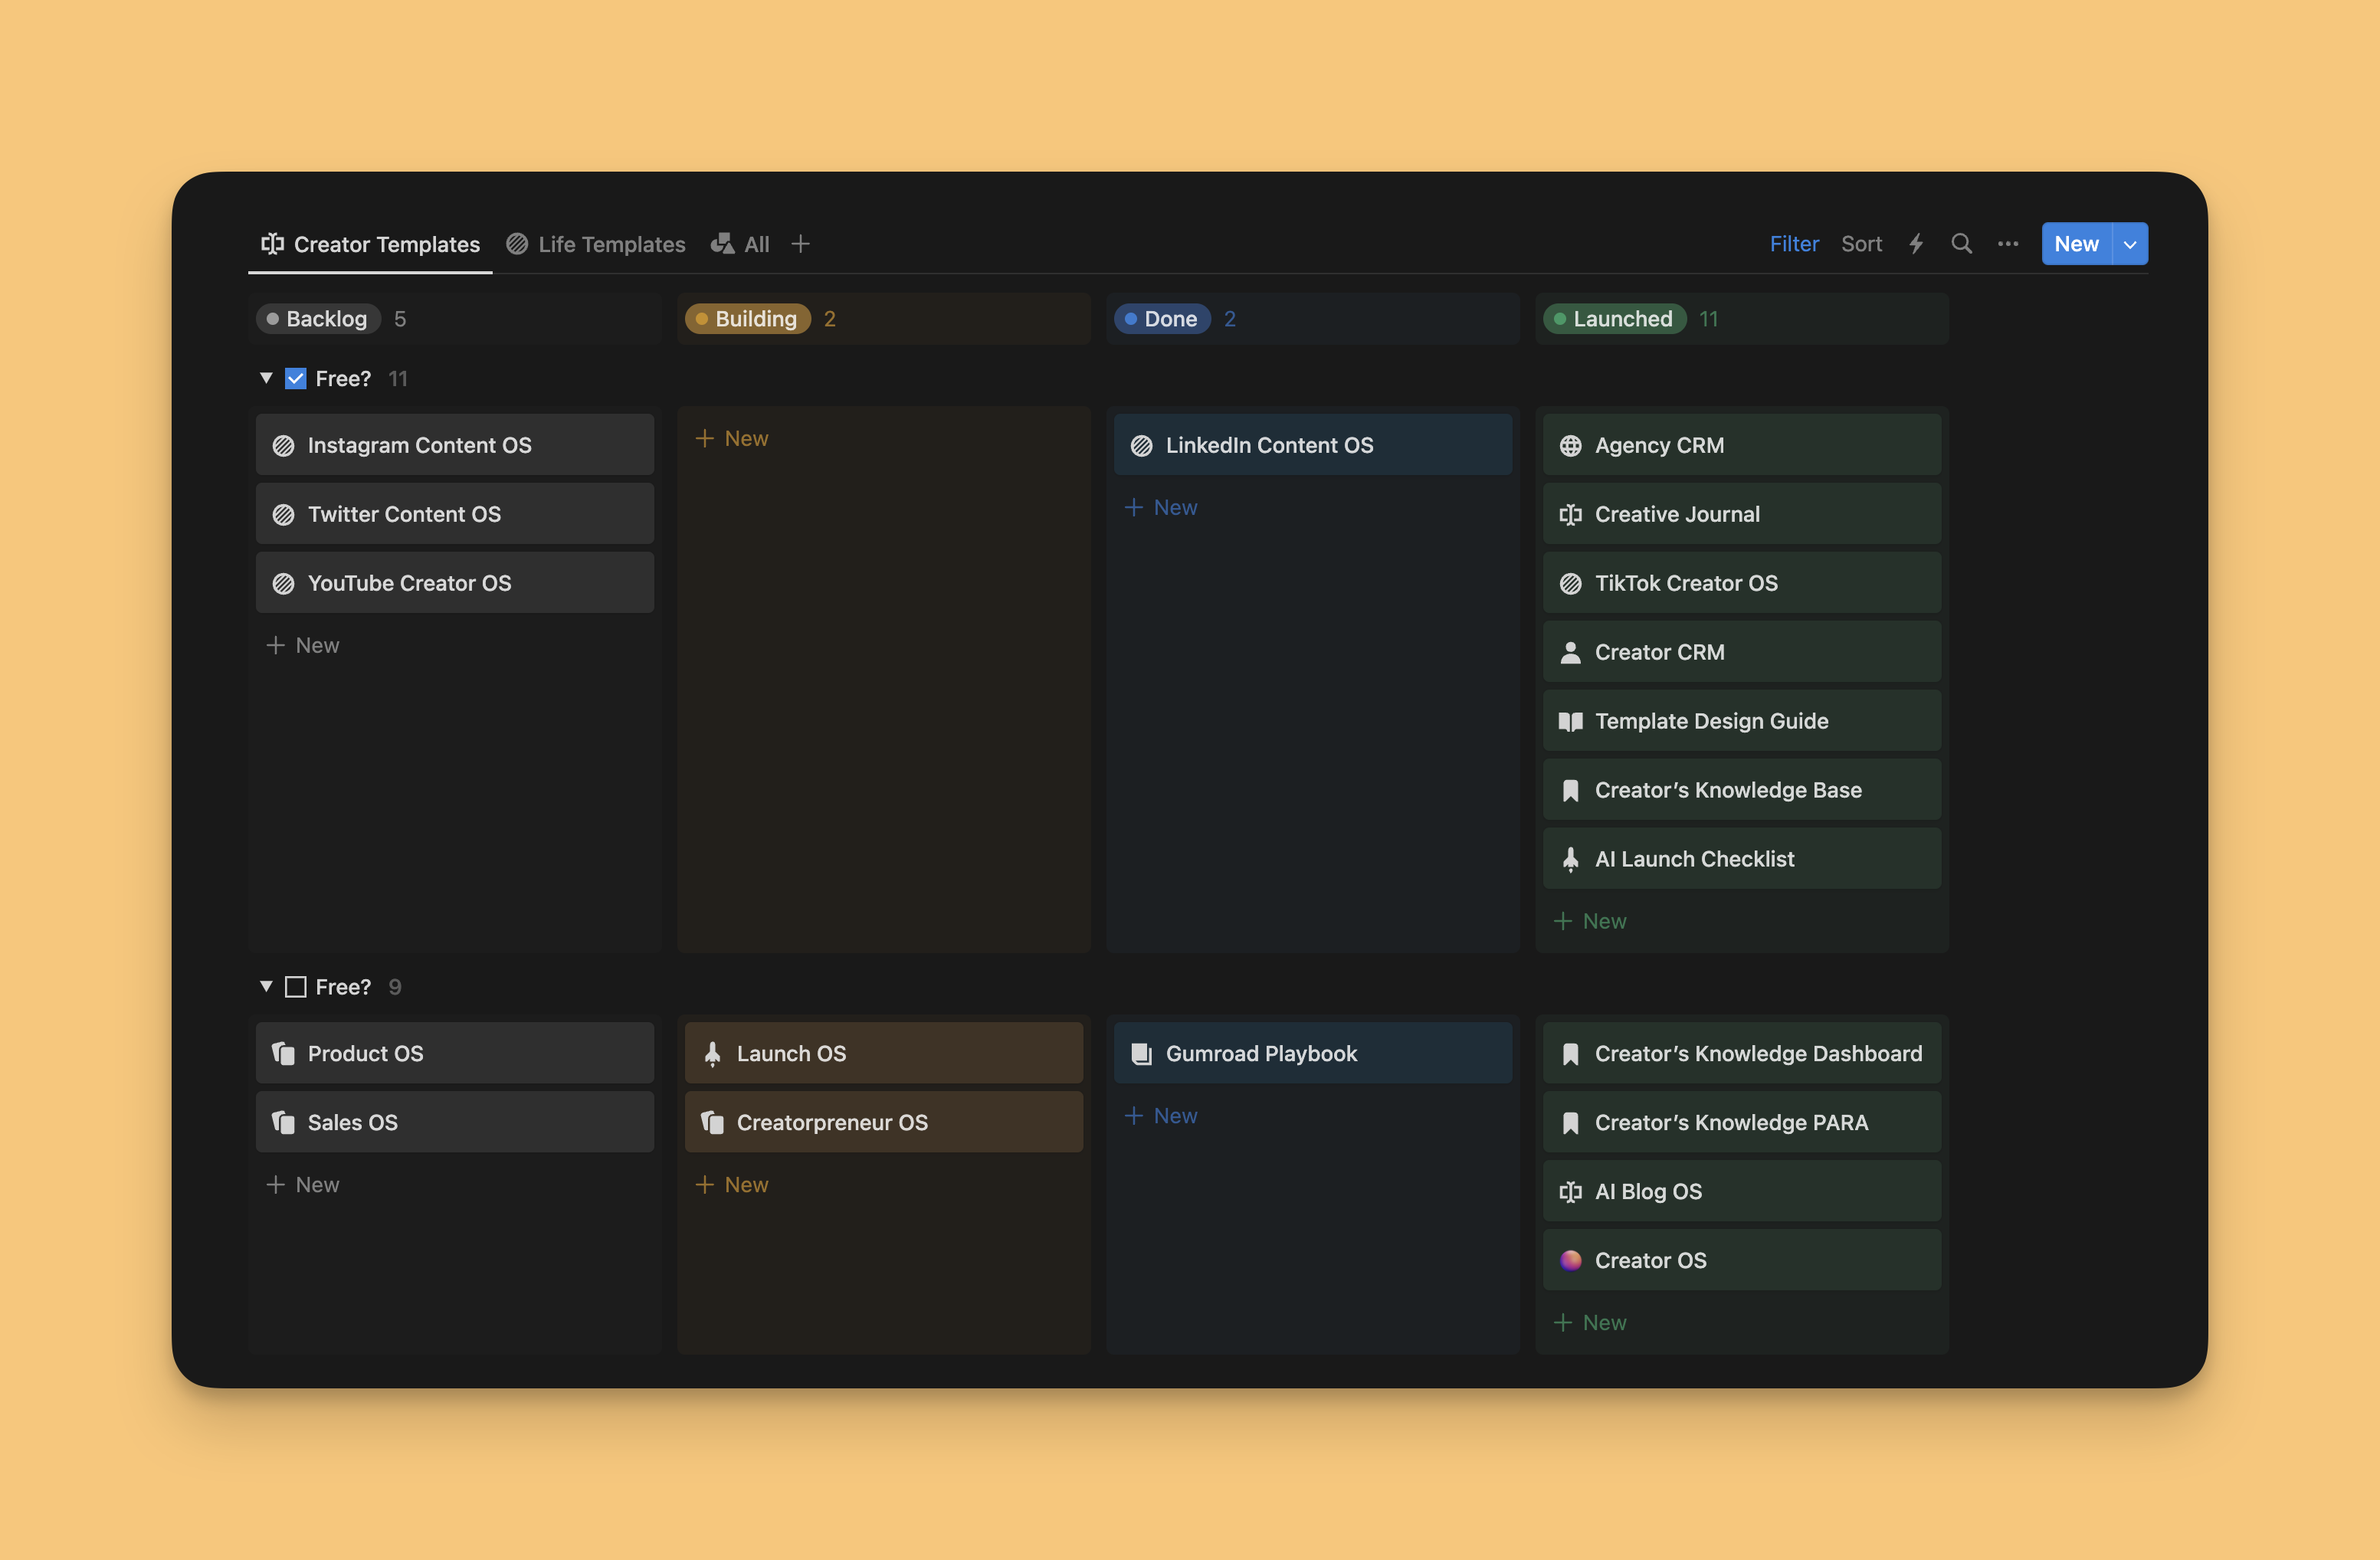Click the rocket icon on Launch OS card
Image resolution: width=2380 pixels, height=1560 pixels.
712,1053
